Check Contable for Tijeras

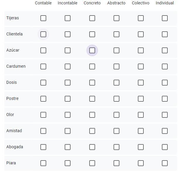coord(43,18)
